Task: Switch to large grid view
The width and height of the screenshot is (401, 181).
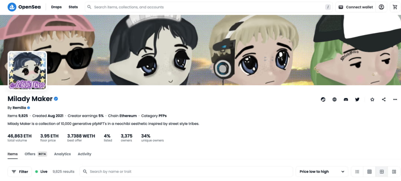Action: pos(382,172)
